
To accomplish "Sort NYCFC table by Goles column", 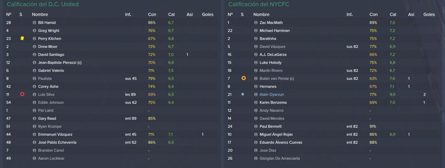I will click(x=429, y=14).
